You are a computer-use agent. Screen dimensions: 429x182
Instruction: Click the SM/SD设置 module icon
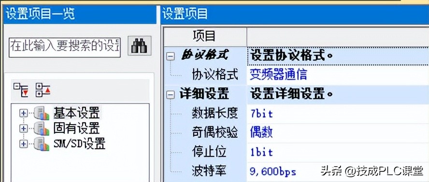click(42, 143)
